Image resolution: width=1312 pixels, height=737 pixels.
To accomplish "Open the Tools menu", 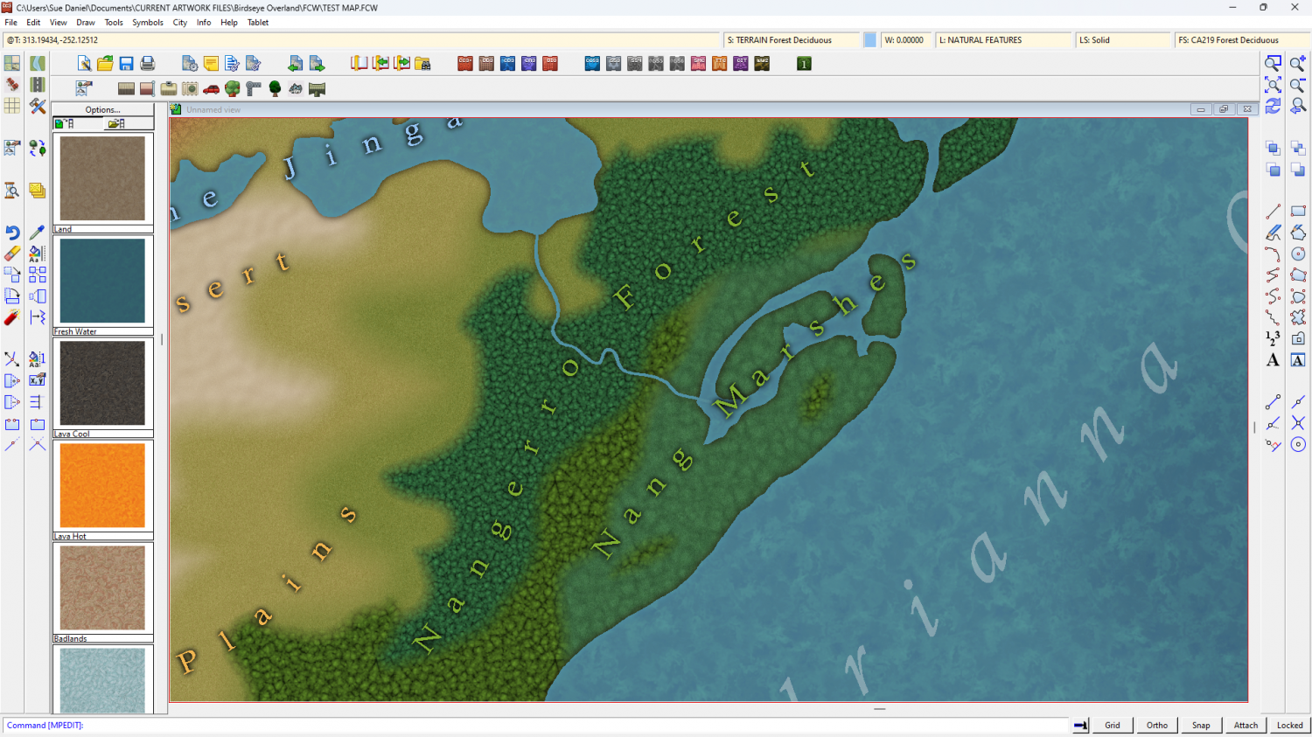I will coord(114,23).
